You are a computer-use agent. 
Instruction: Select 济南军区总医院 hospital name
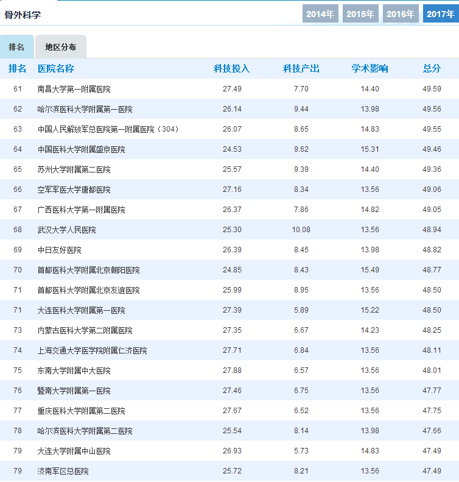point(63,471)
